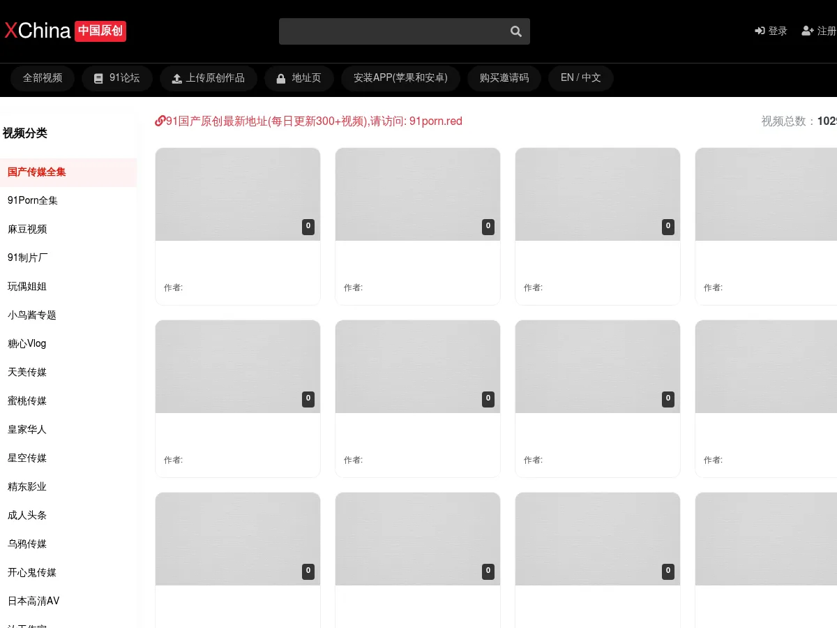The image size is (837, 628).
Task: Click the search magnifier icon
Action: pyautogui.click(x=516, y=31)
